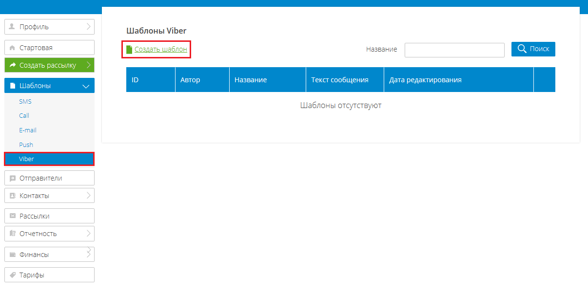Select Viber templates submenu item

(49, 159)
